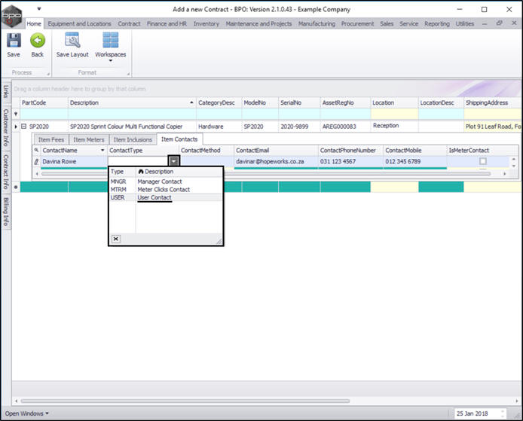
Task: Sort by PartCode column header
Action: click(44, 102)
